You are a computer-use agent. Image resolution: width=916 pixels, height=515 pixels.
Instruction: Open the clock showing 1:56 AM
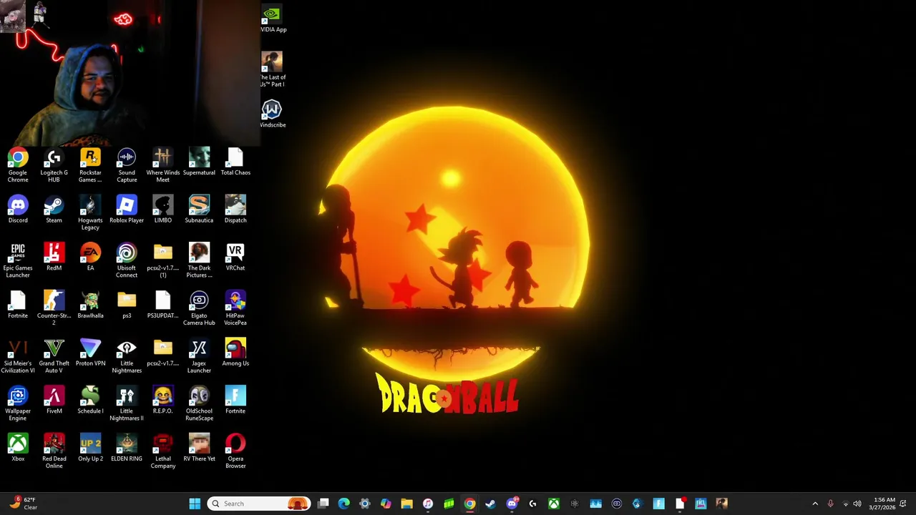pos(882,504)
